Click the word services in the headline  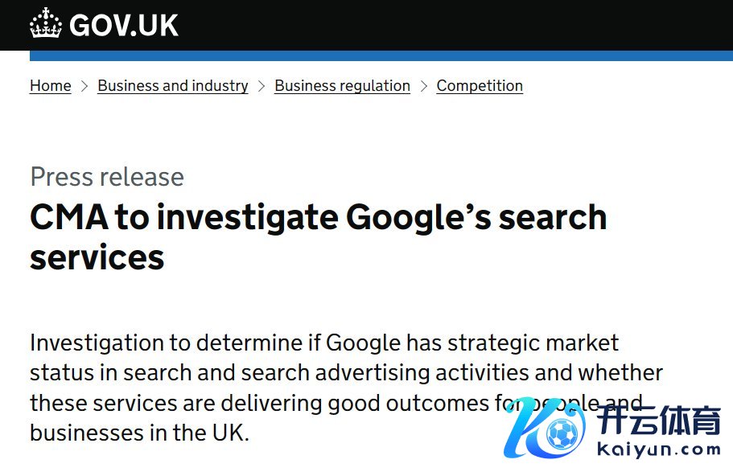point(97,258)
